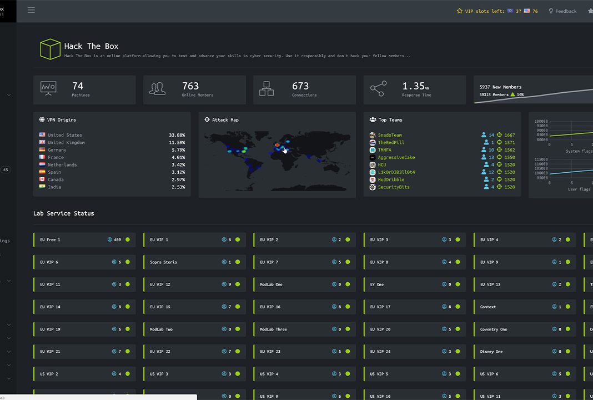The height and width of the screenshot is (400, 593).
Task: Open the AggressiveCake team link
Action: pyautogui.click(x=396, y=157)
